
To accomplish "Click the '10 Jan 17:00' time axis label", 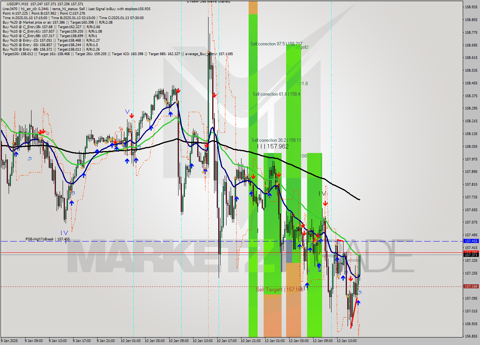I will click(227, 341).
